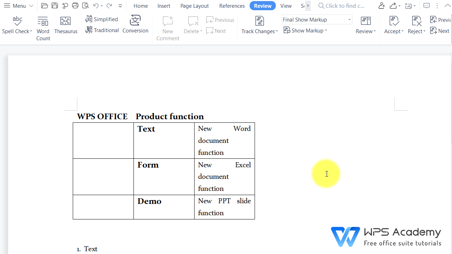Image resolution: width=452 pixels, height=254 pixels.
Task: Open the Final Show Markup combo box
Action: coord(317,20)
